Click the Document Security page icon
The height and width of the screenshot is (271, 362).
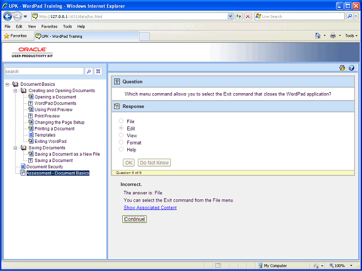pos(23,167)
